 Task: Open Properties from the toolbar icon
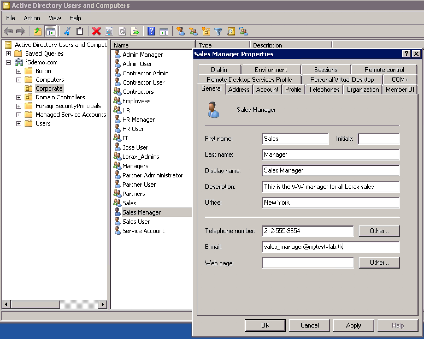109,31
